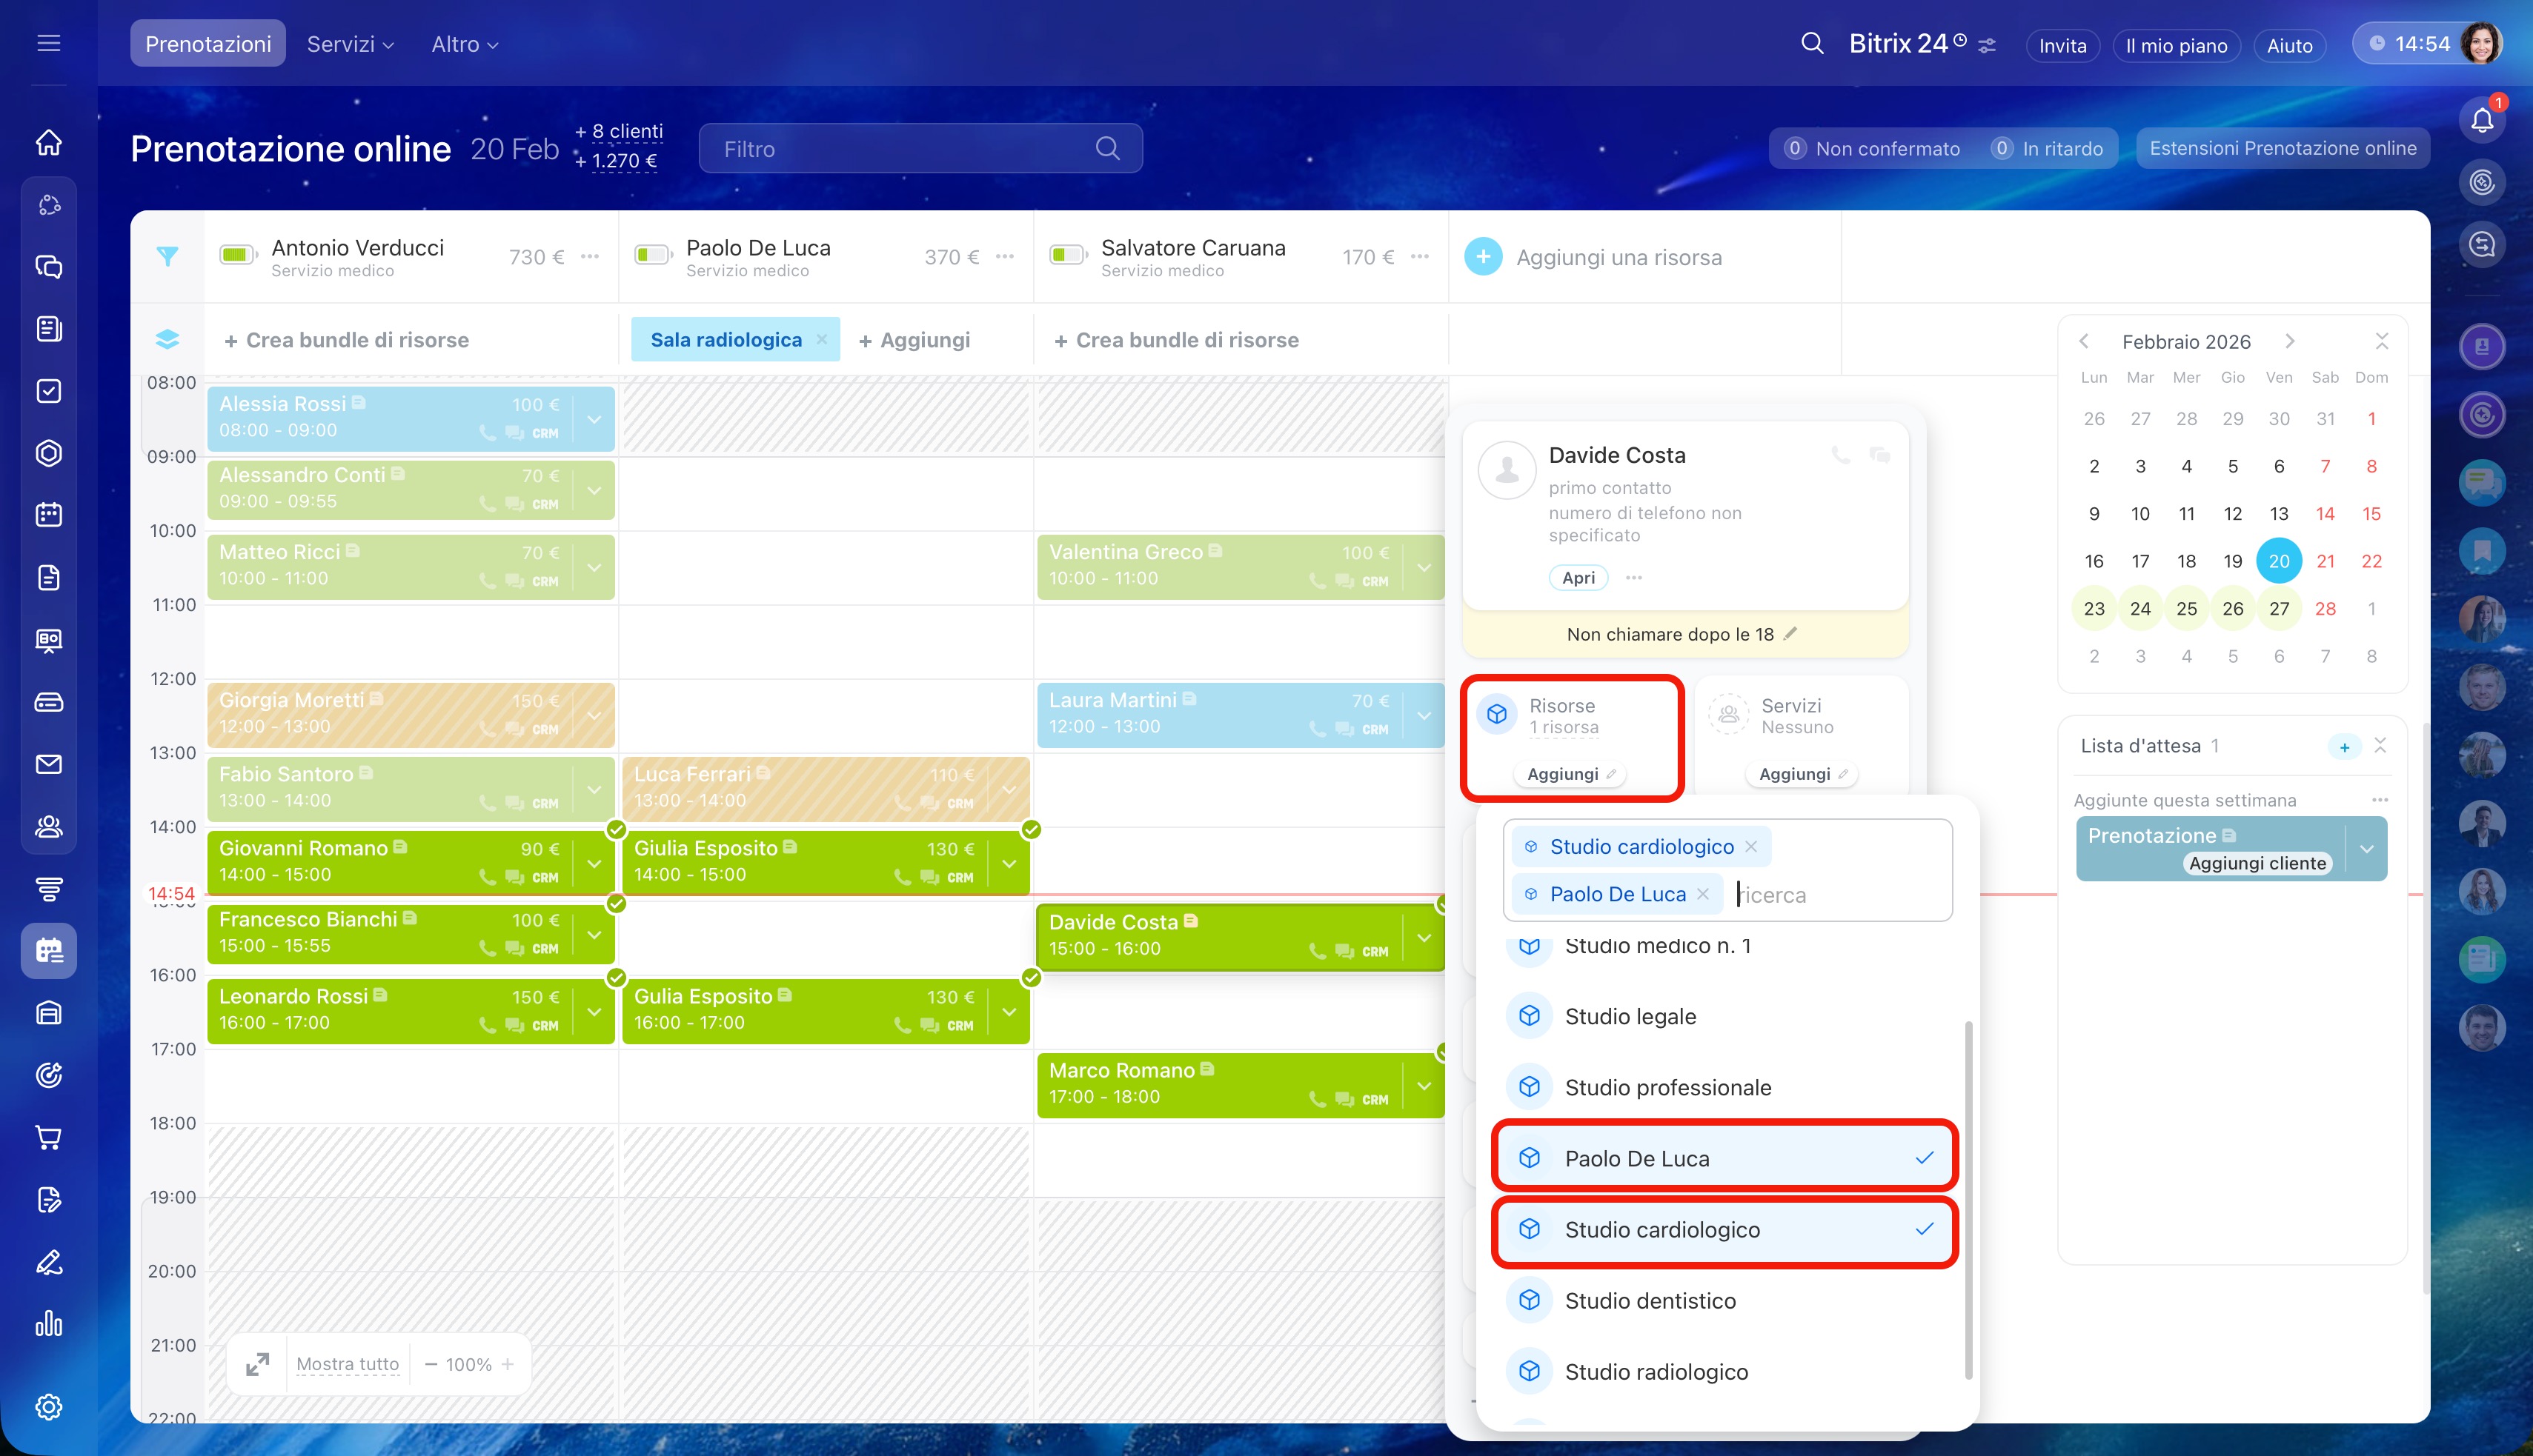The image size is (2533, 1456).
Task: Expand the Prenotazione waitlist item chevron
Action: point(2367,849)
